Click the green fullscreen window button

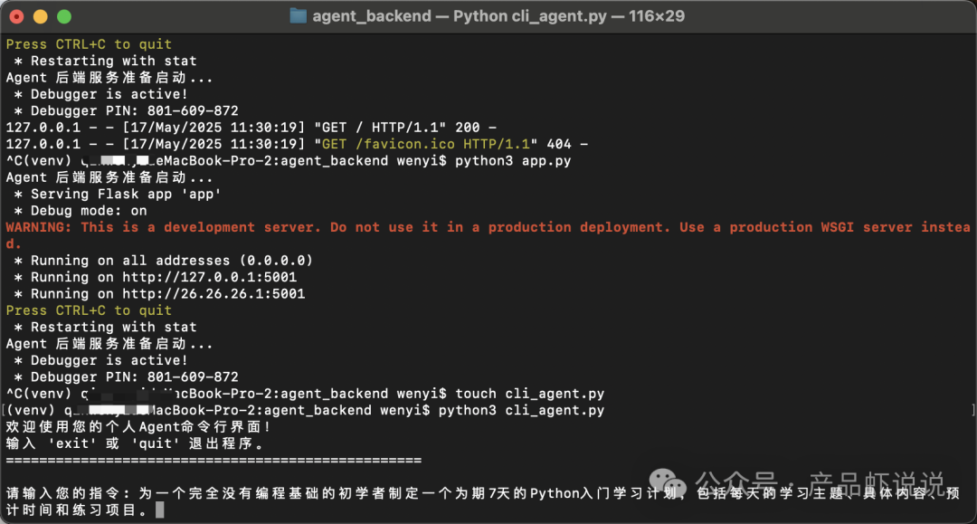pyautogui.click(x=64, y=17)
